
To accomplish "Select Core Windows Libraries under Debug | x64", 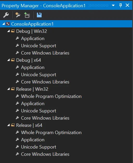I will coord(45,82).
